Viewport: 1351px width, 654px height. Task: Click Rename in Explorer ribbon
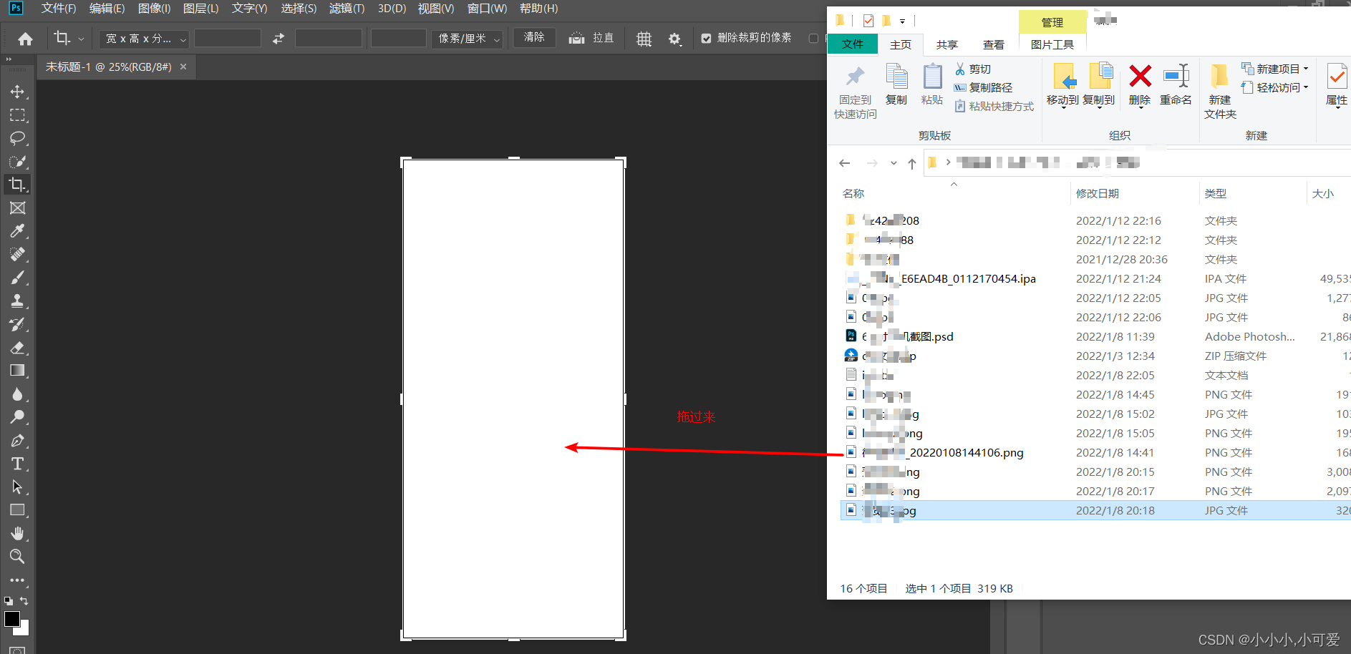1176,86
